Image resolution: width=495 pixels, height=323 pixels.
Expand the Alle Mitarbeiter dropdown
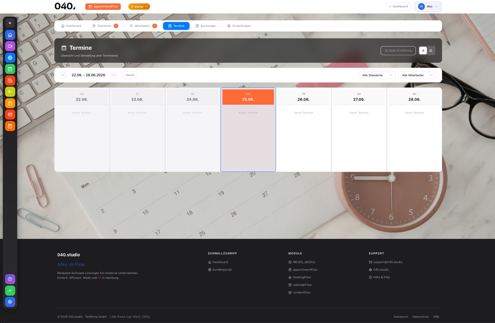pos(418,75)
